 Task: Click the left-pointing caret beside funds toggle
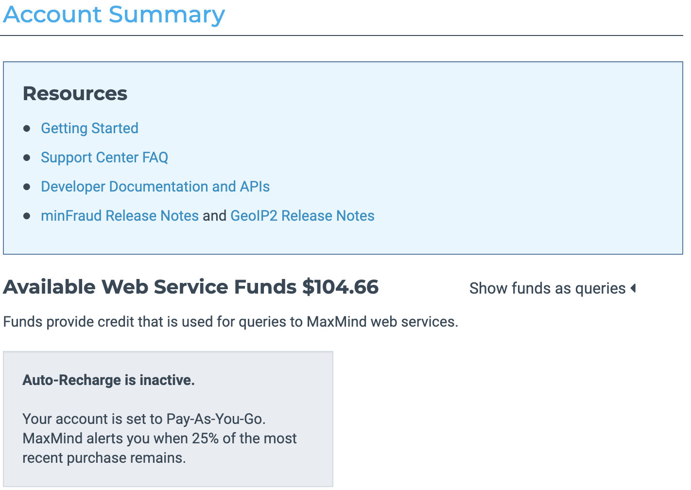(633, 288)
